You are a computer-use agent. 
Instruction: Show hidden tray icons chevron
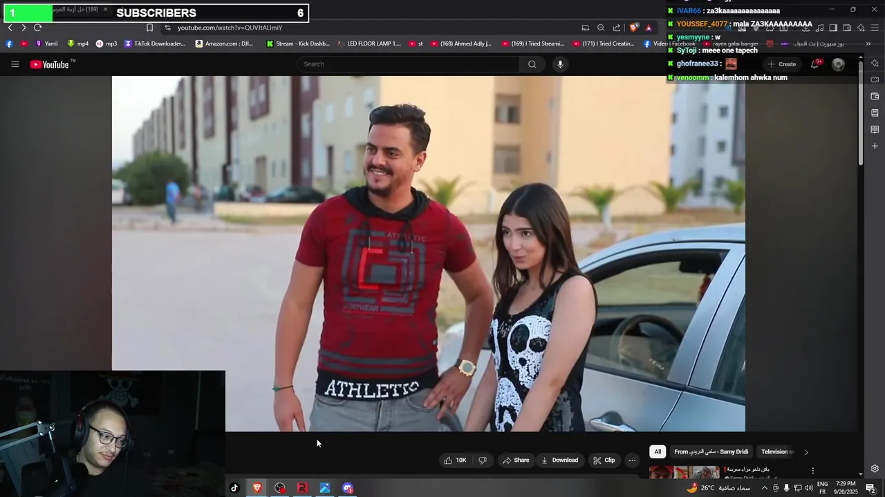pos(764,488)
